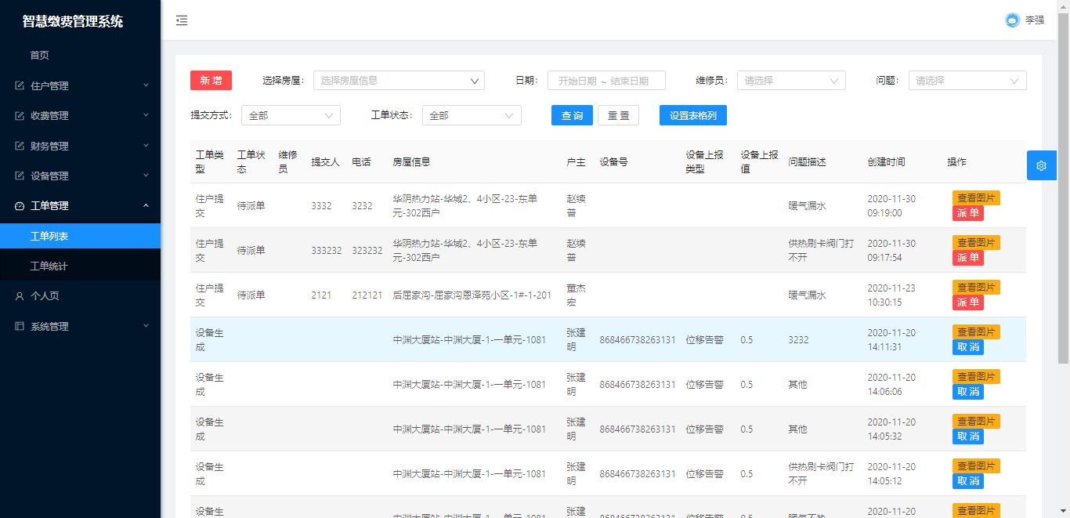Image resolution: width=1070 pixels, height=518 pixels.
Task: Click the 工单管理 dashboard icon in sidebar
Action: pyautogui.click(x=20, y=206)
